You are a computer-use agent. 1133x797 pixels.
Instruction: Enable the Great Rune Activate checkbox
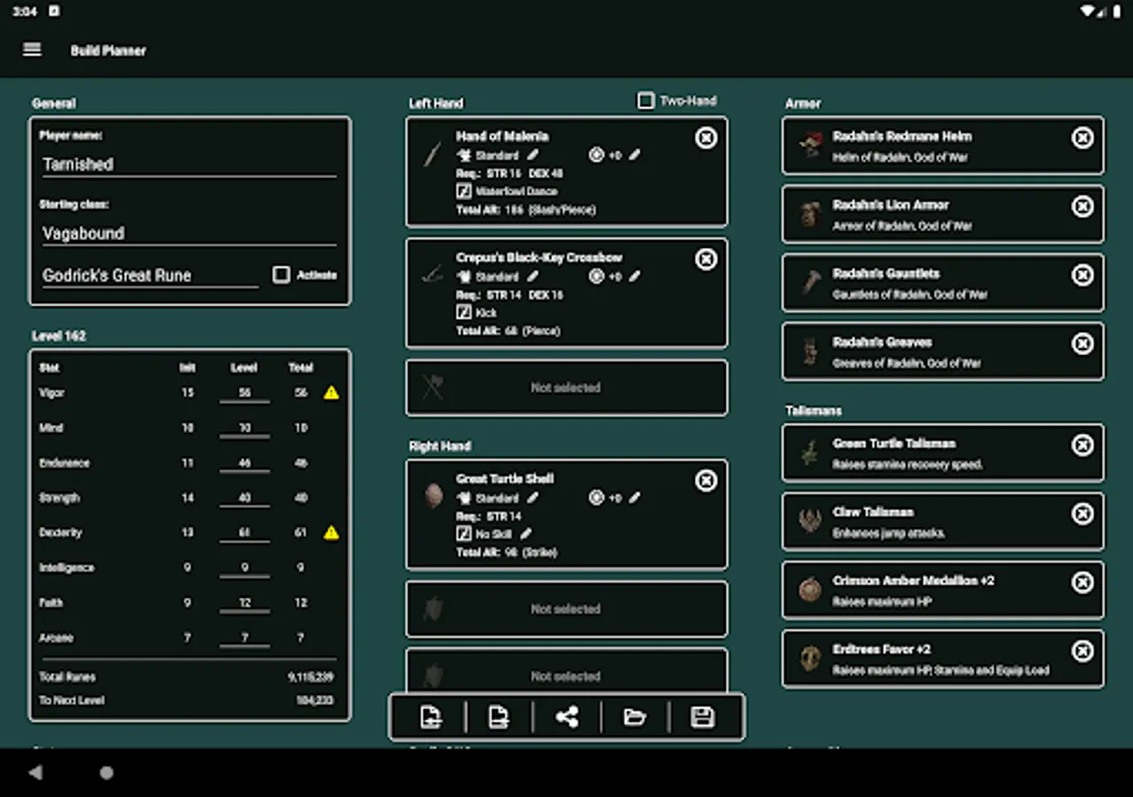point(281,275)
